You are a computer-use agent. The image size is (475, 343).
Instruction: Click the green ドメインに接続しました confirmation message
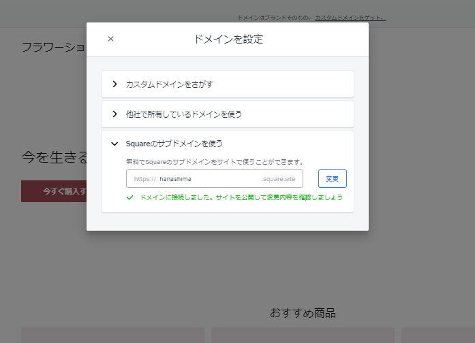tap(241, 197)
